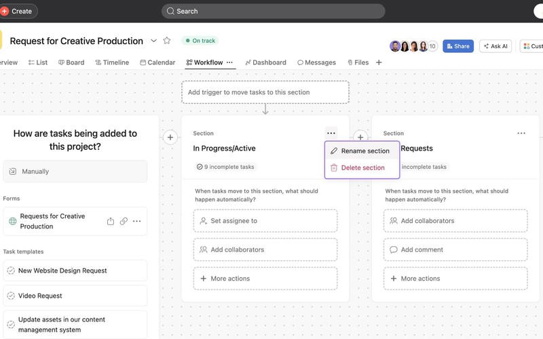Click check circle icon beside New Website Design Request
Image resolution: width=543 pixels, height=339 pixels.
[x=11, y=271]
